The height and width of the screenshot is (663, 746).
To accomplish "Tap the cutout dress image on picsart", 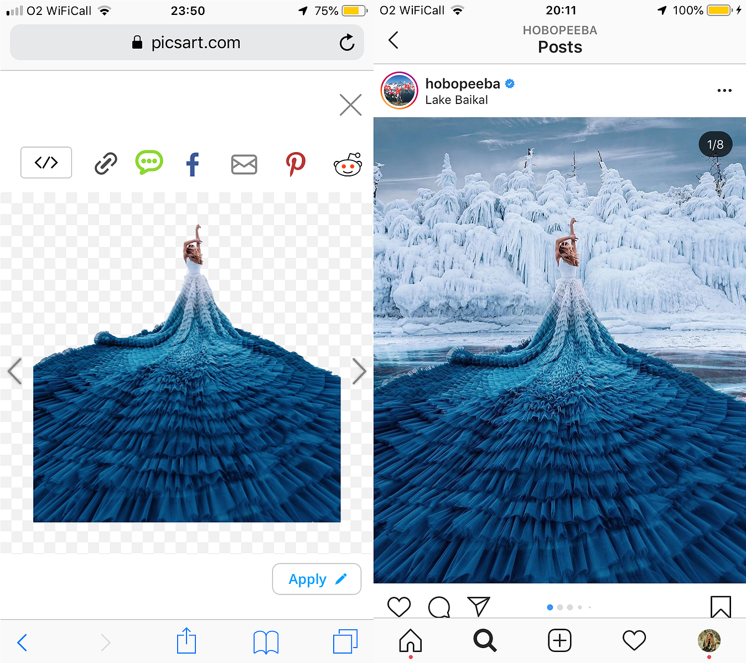I will [x=187, y=373].
